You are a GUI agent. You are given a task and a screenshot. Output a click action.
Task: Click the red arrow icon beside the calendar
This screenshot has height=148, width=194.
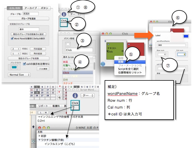60,91
